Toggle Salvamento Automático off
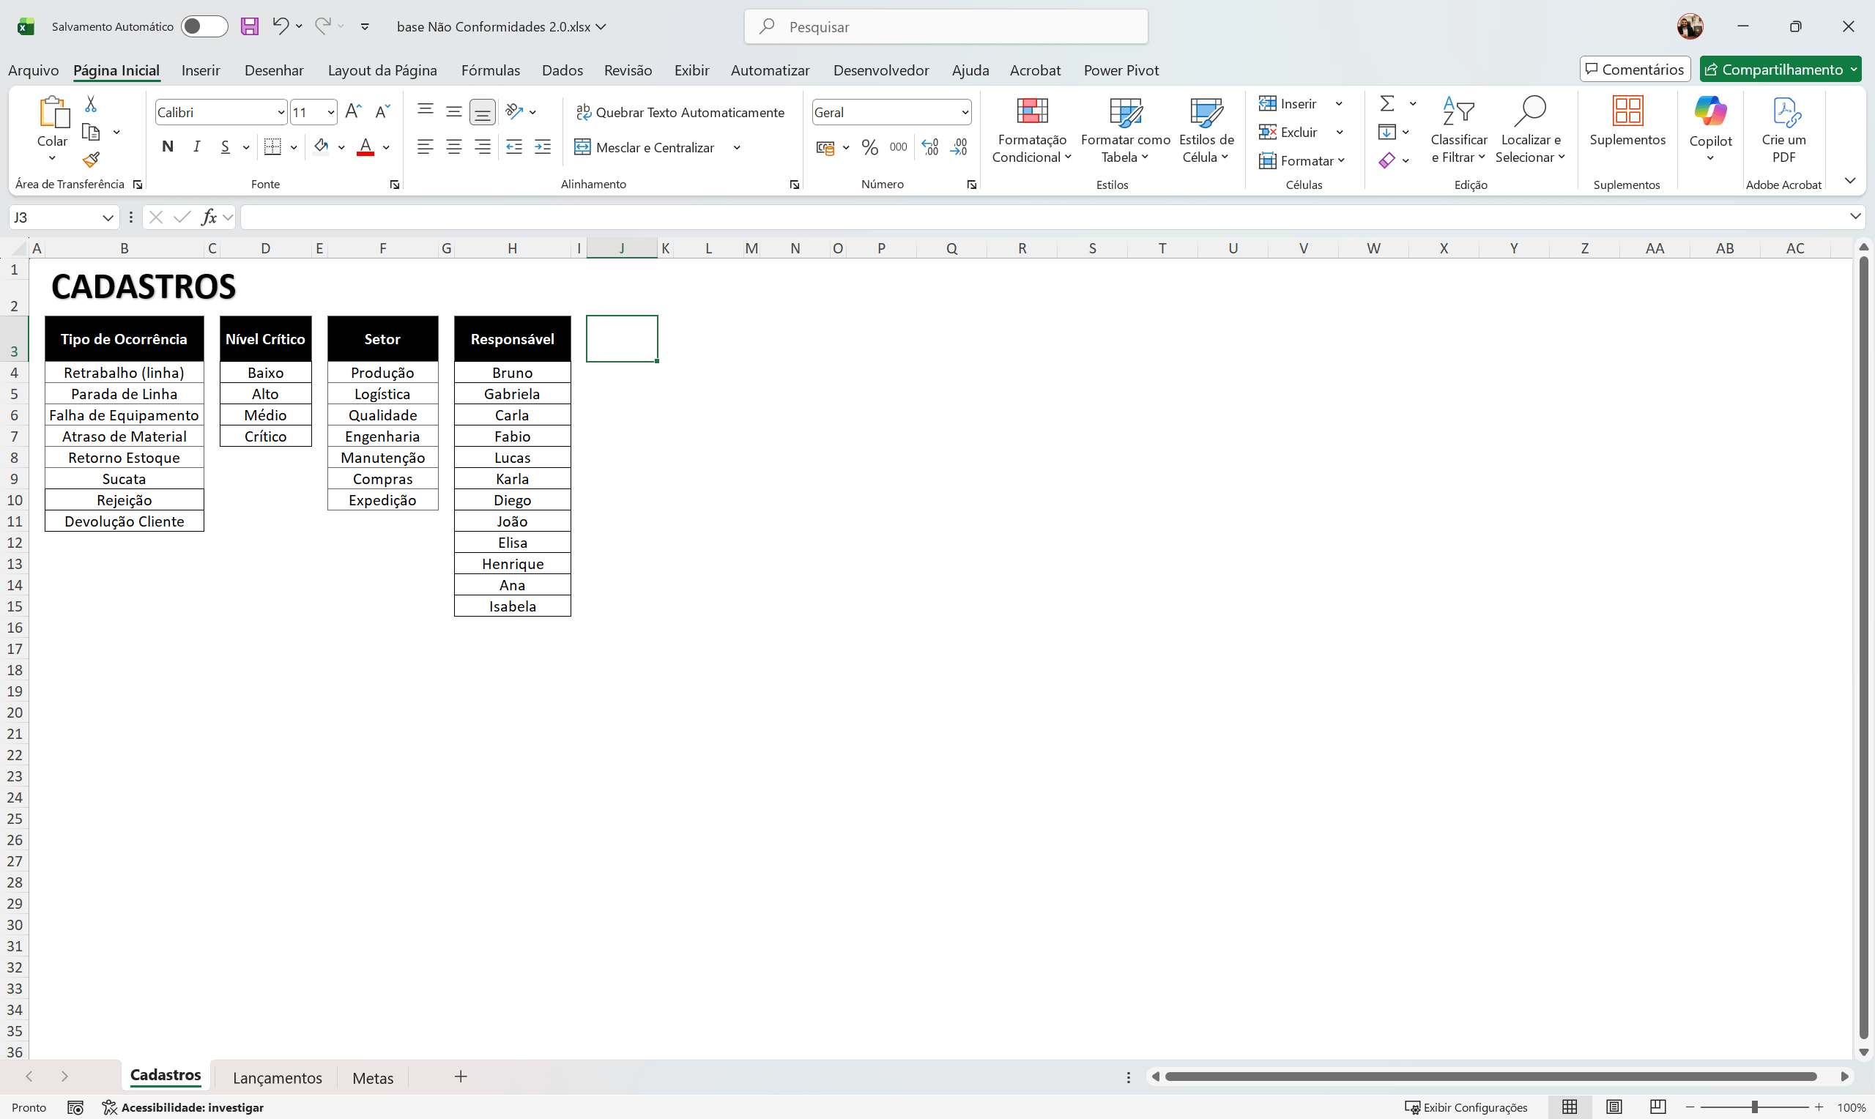 pos(204,26)
